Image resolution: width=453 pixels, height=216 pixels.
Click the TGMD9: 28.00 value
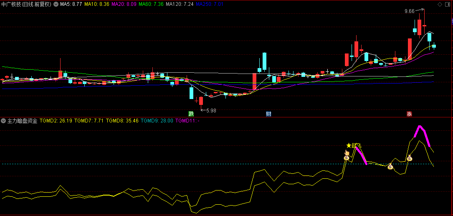tap(157, 121)
